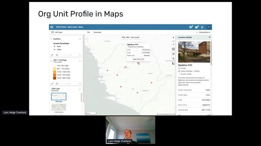Collapse the layers side panel
Screen dimensions: 261x146
coord(86,39)
